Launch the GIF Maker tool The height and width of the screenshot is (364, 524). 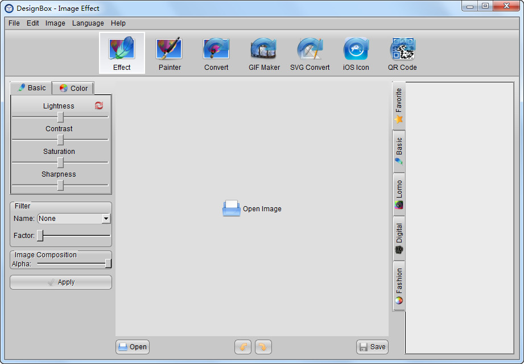coord(264,53)
